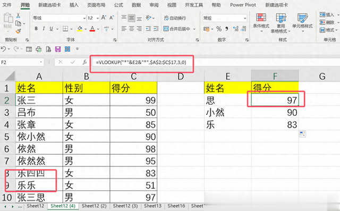This screenshot has width=340, height=211.
Task: Open the paste options button below F4
Action: 302,134
